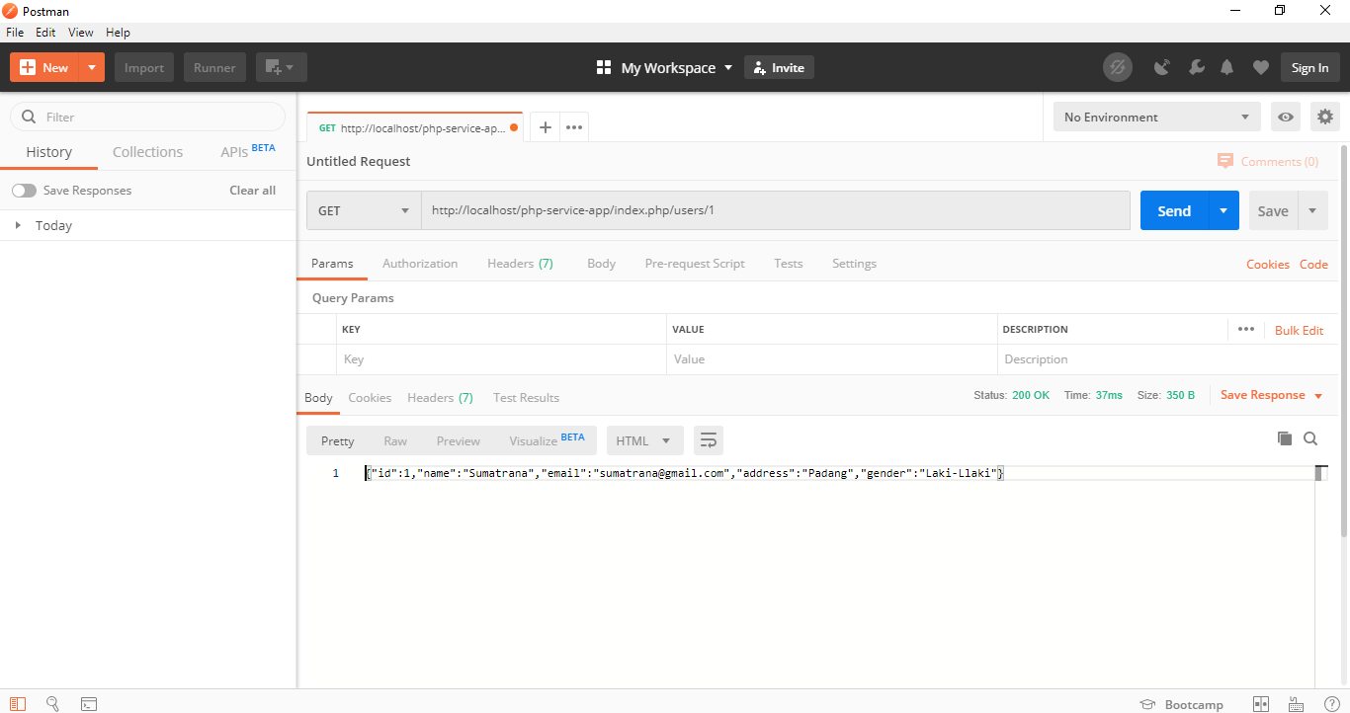Toggle sync status using the sync icon
The width and height of the screenshot is (1350, 713).
click(x=1118, y=67)
